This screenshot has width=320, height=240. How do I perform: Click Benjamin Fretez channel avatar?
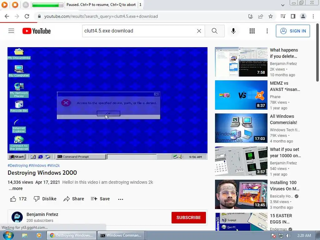17,217
